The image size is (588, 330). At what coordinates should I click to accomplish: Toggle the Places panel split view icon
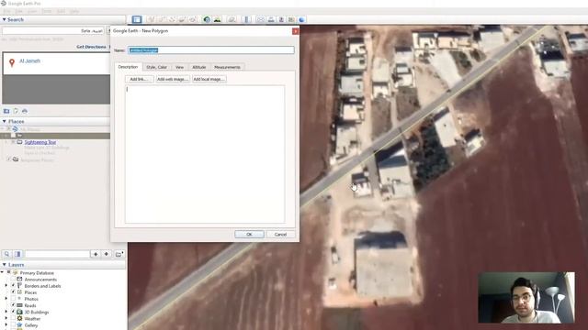[x=17, y=254]
